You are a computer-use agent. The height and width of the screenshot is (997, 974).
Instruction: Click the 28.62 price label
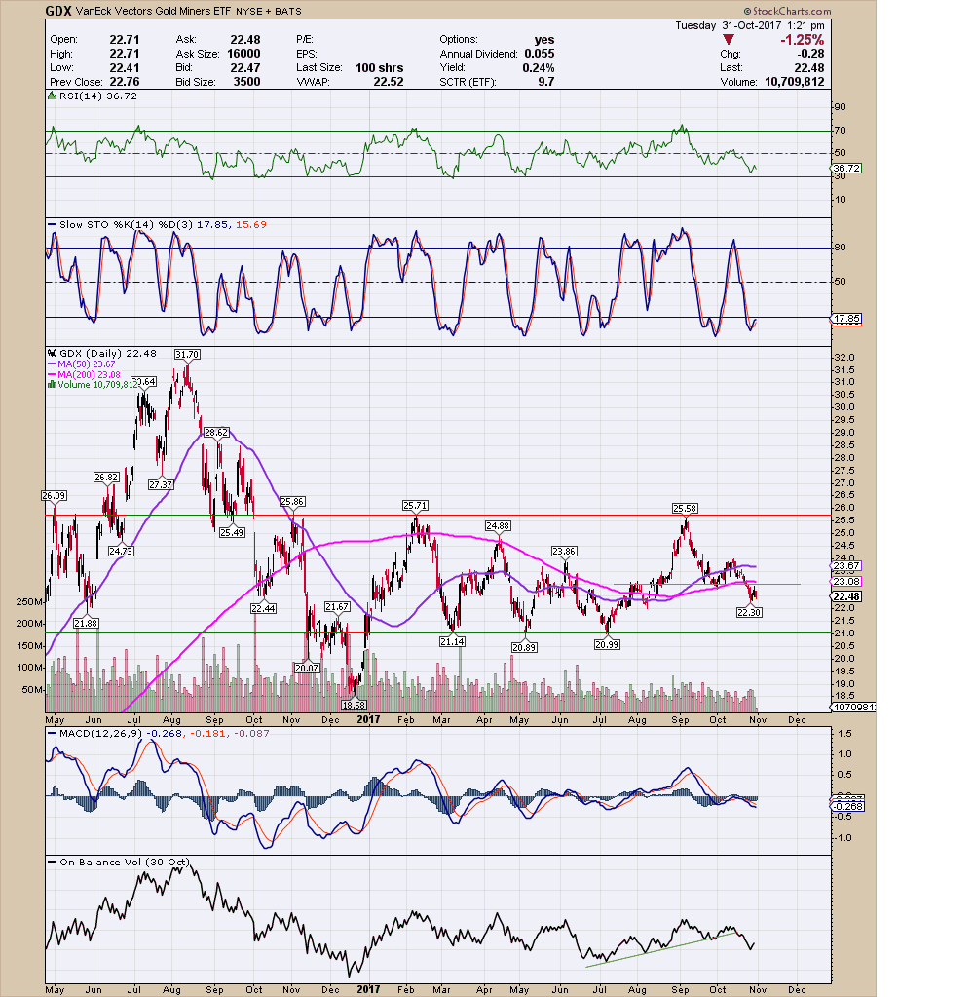(216, 433)
